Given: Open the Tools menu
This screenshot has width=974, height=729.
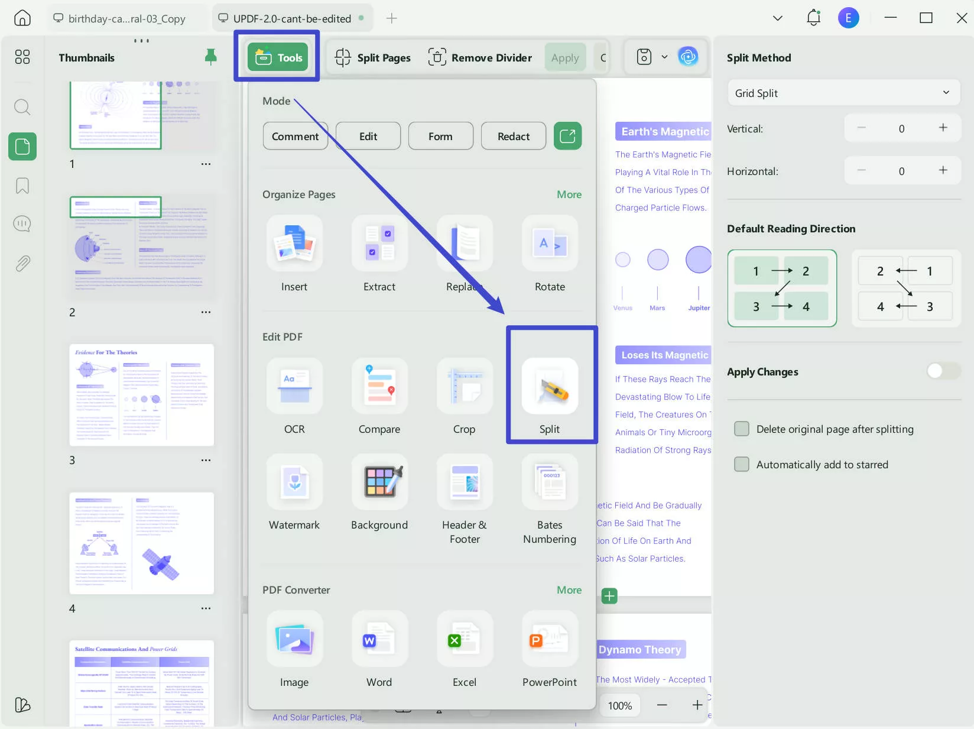Looking at the screenshot, I should tap(277, 57).
